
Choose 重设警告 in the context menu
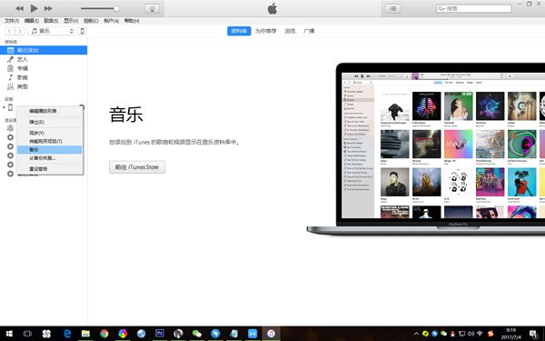[x=49, y=169]
